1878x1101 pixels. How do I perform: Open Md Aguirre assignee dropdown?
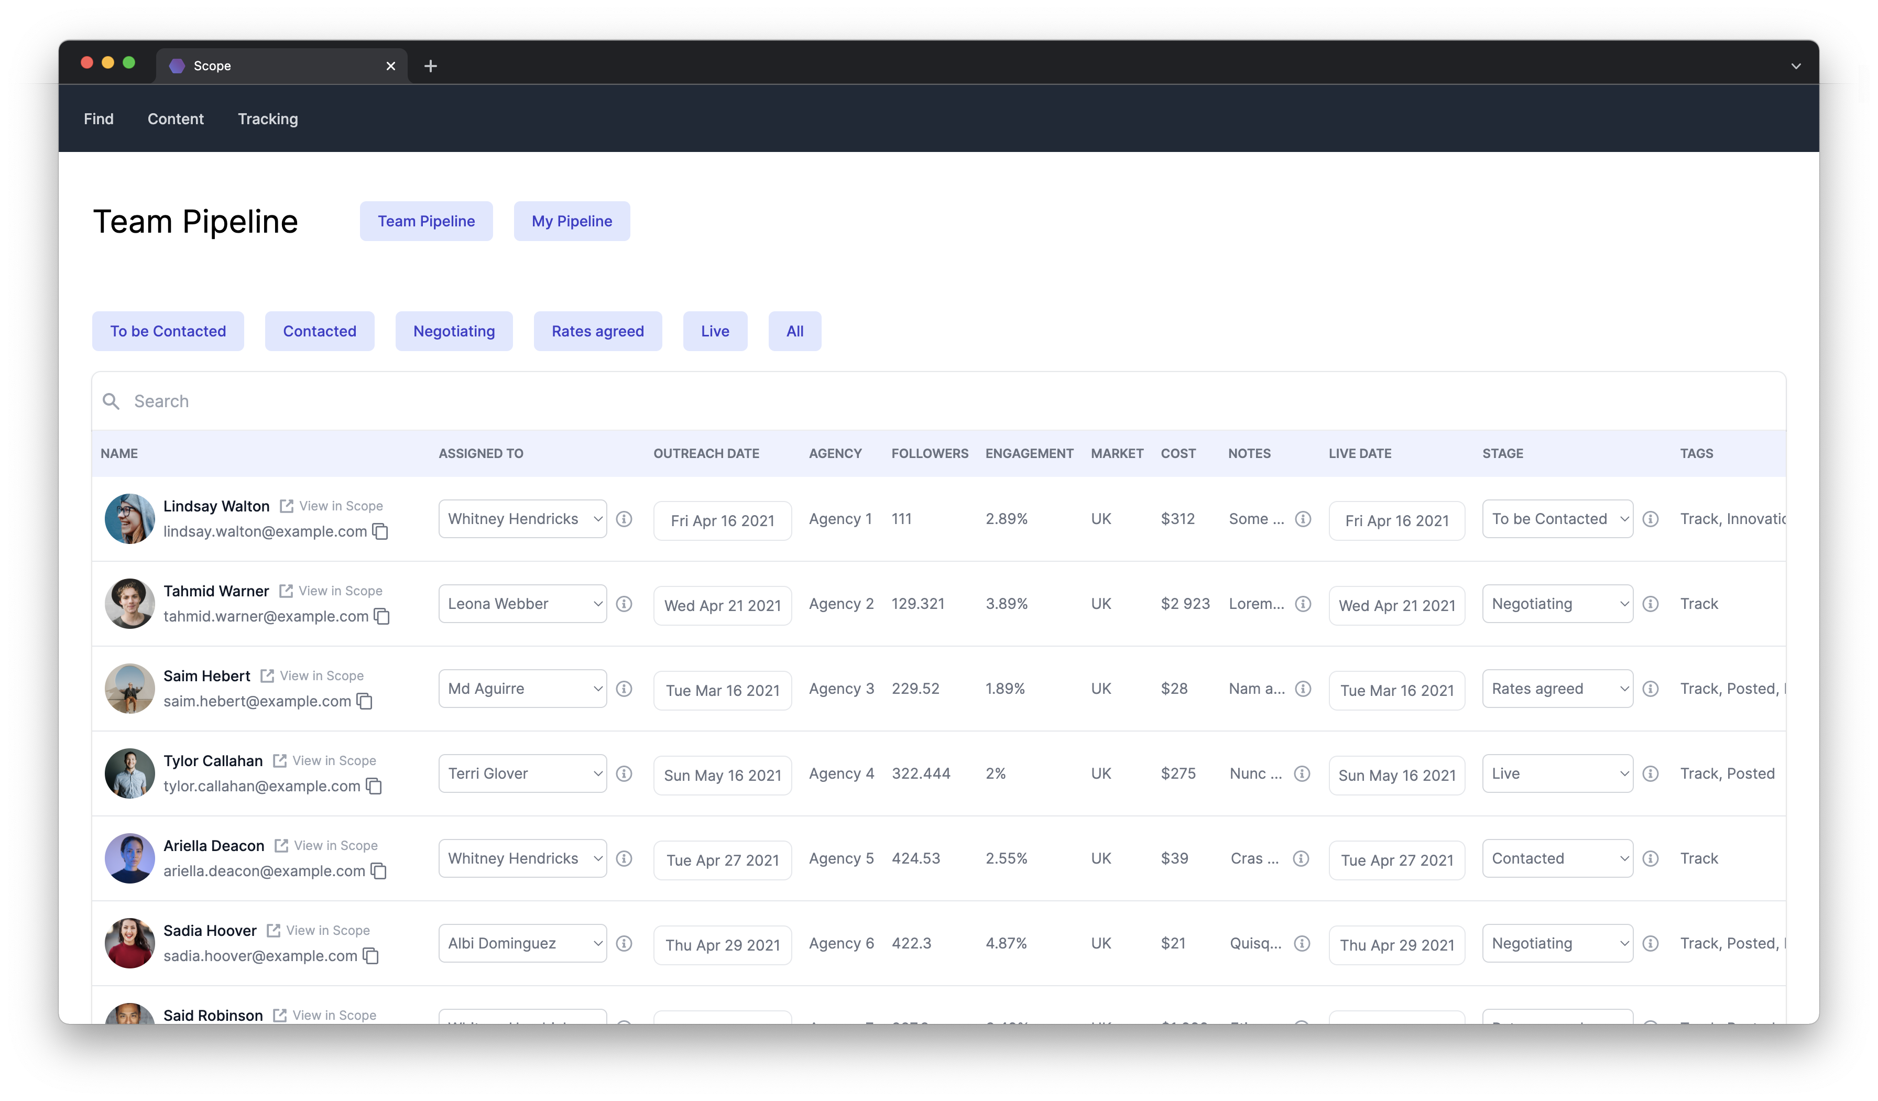522,689
